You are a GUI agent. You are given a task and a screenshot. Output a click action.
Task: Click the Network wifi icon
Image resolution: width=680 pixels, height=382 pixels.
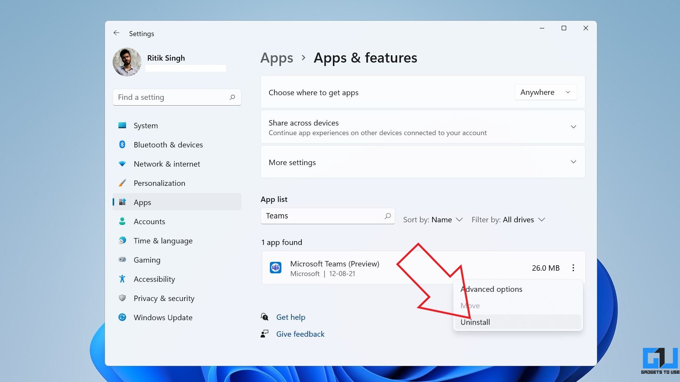(122, 164)
